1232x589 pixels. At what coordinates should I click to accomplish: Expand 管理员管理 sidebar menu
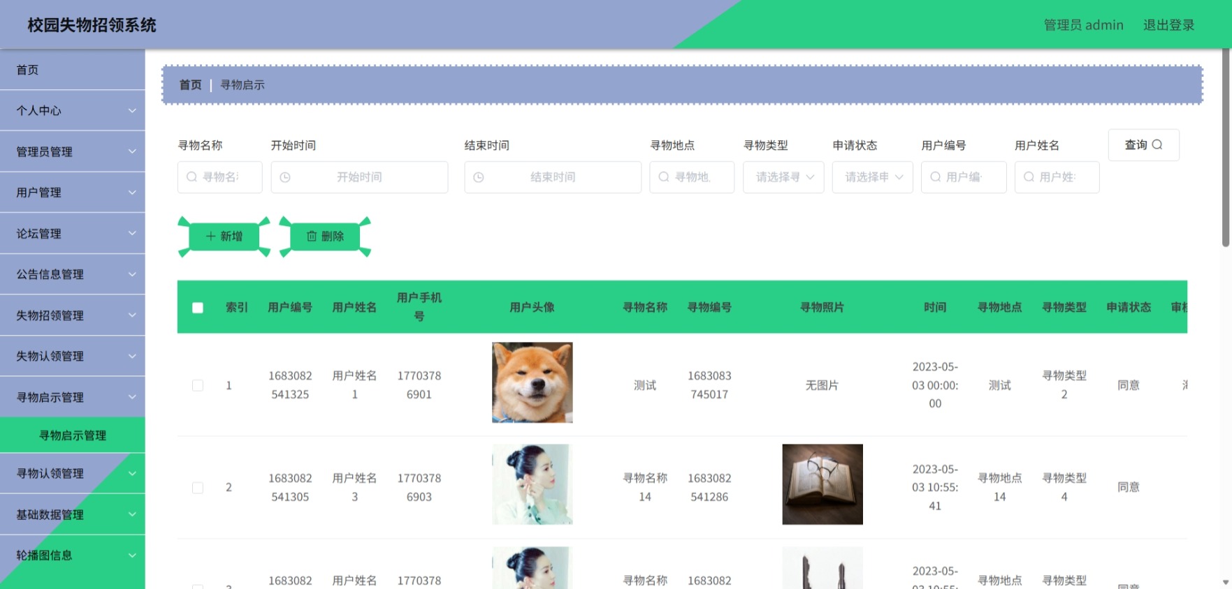point(73,151)
